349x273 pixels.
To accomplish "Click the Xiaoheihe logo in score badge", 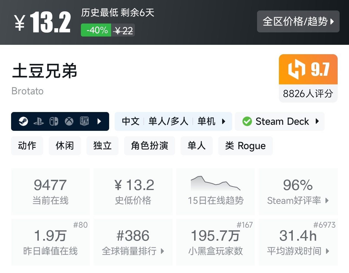I will tap(296, 69).
